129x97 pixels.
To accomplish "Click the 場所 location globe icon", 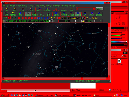I will pyautogui.click(x=20, y=14).
